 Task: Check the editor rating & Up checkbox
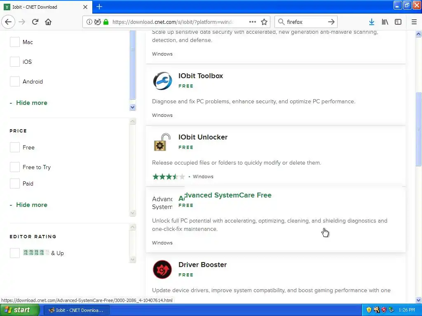(15, 253)
